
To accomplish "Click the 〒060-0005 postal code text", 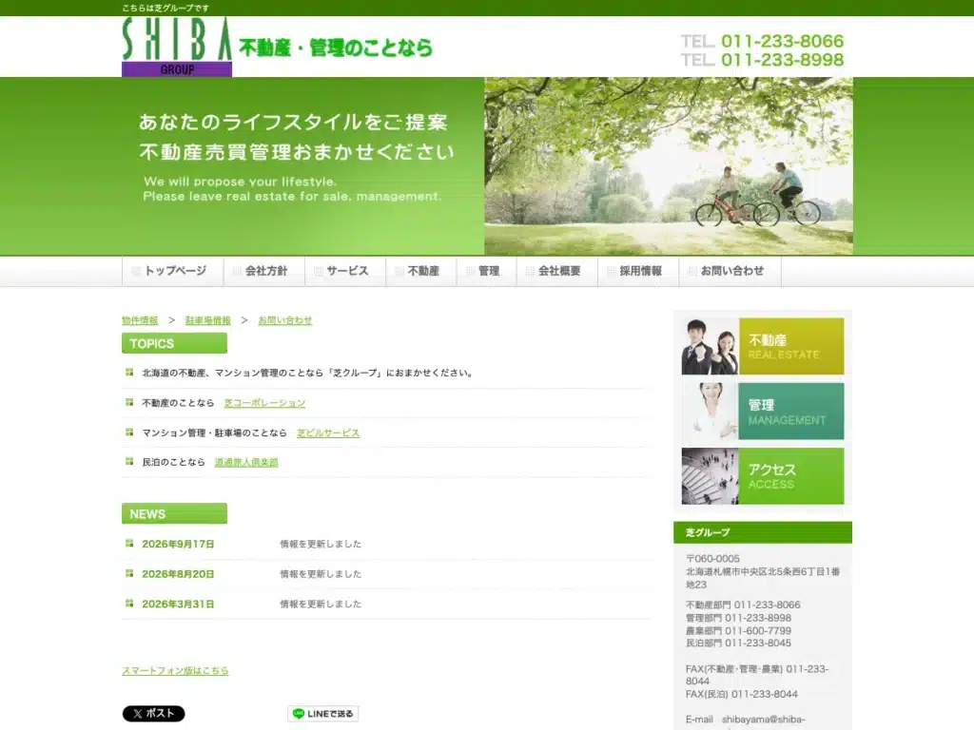I will [x=712, y=559].
